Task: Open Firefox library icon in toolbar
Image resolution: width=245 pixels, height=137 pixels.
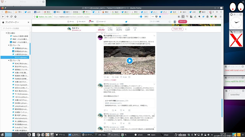Action: tap(179, 17)
